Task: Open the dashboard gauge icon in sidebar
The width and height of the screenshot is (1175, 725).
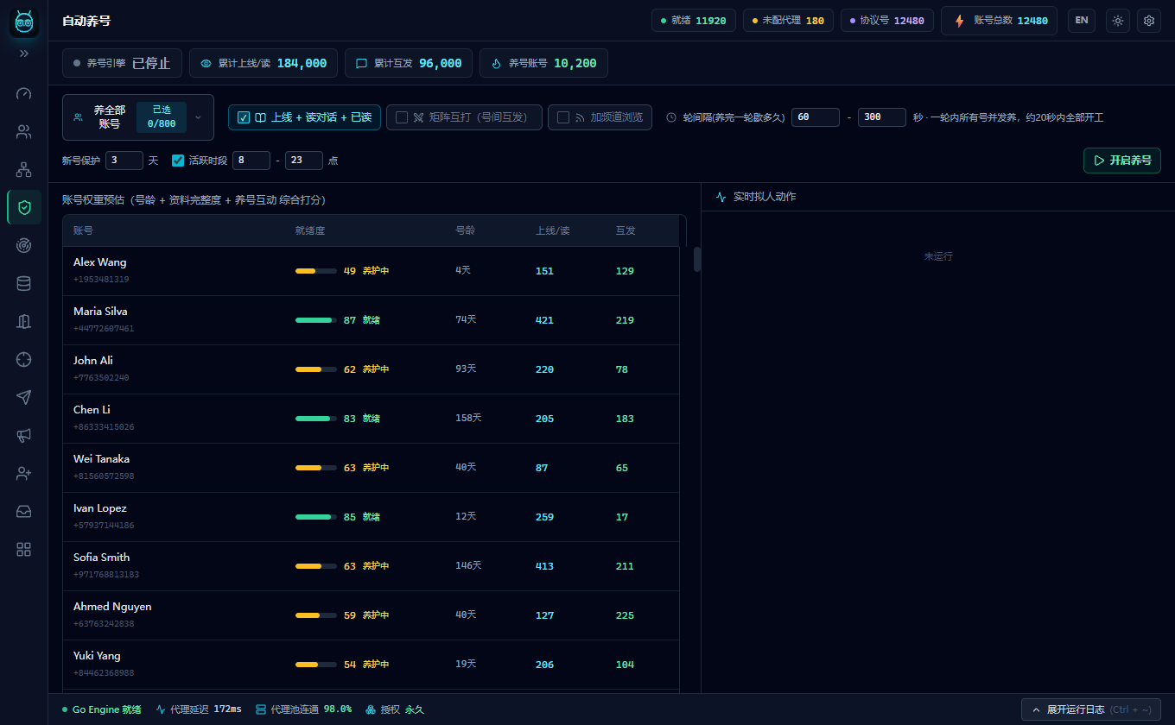Action: [x=24, y=93]
